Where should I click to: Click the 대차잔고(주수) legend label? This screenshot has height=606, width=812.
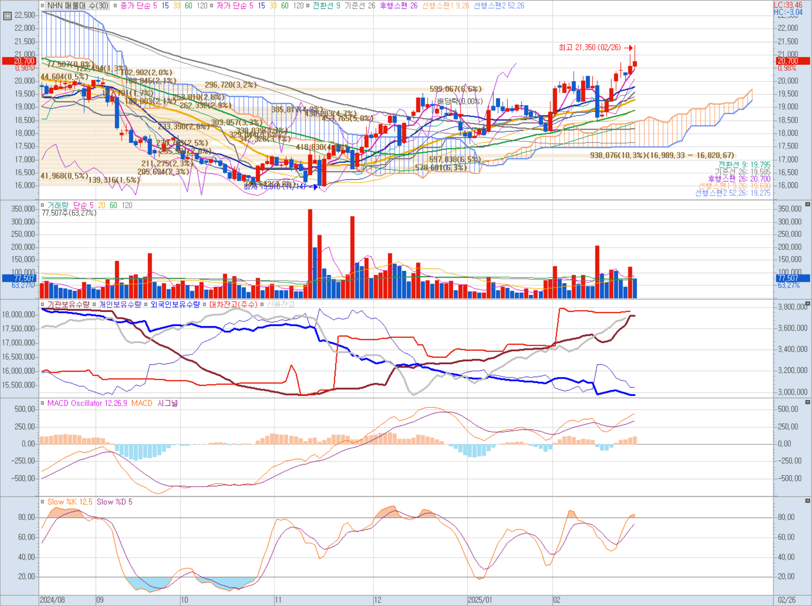click(x=233, y=304)
